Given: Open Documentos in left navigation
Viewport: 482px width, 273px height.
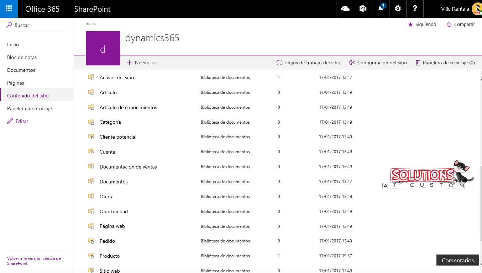Looking at the screenshot, I should 21,70.
